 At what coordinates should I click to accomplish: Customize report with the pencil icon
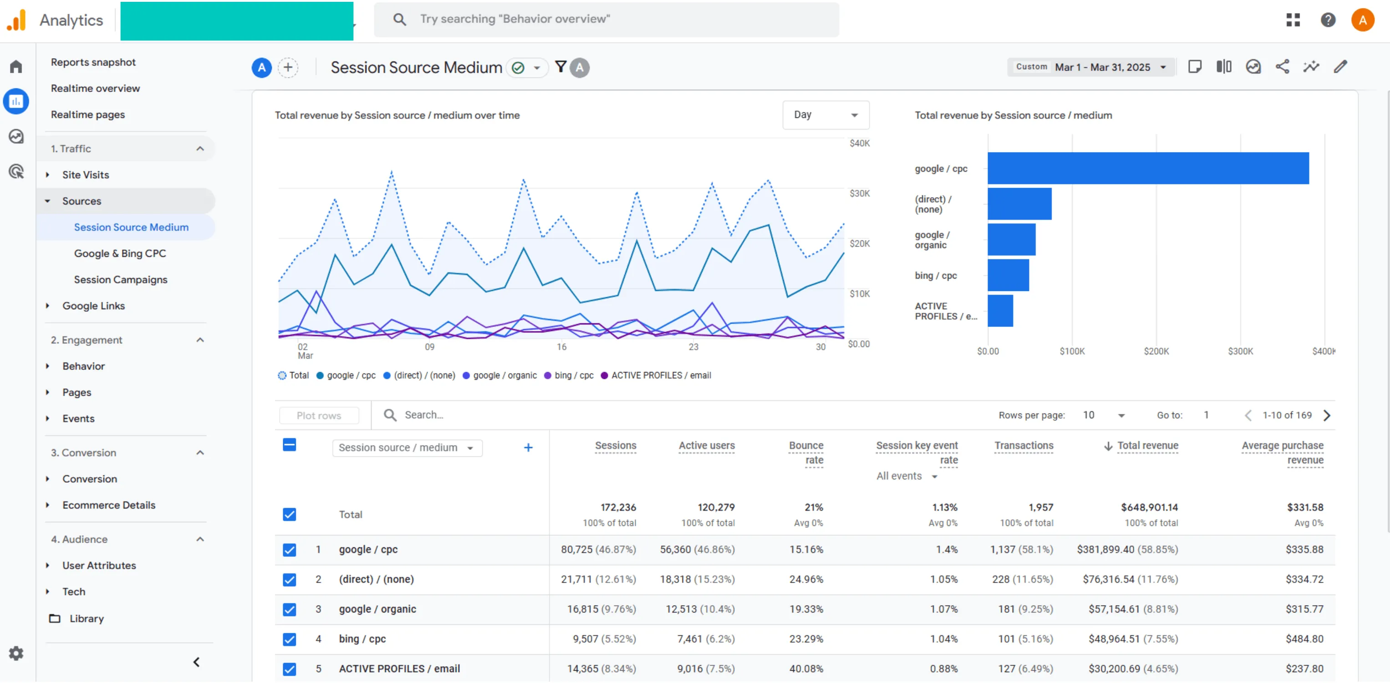1340,67
